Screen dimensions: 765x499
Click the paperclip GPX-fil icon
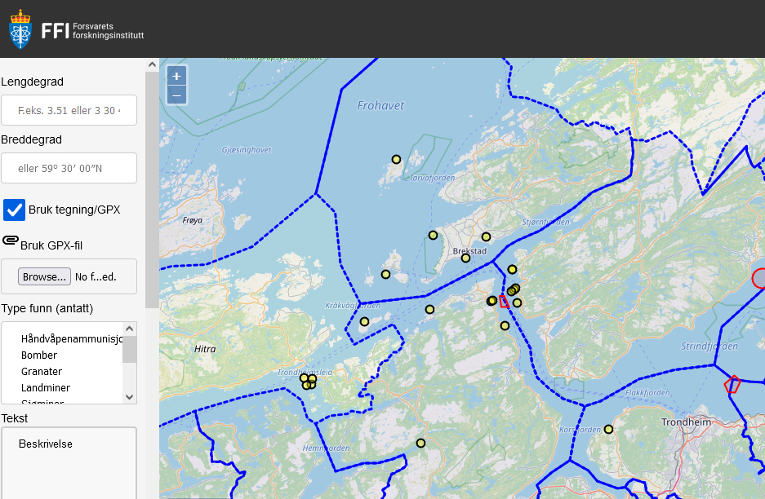click(11, 241)
